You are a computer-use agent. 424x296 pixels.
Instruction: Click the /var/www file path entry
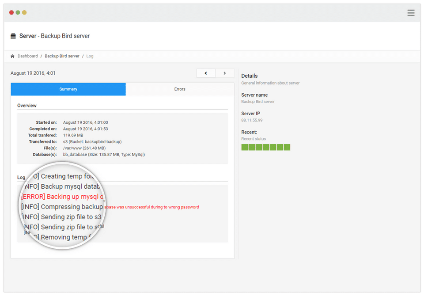[x=84, y=148]
